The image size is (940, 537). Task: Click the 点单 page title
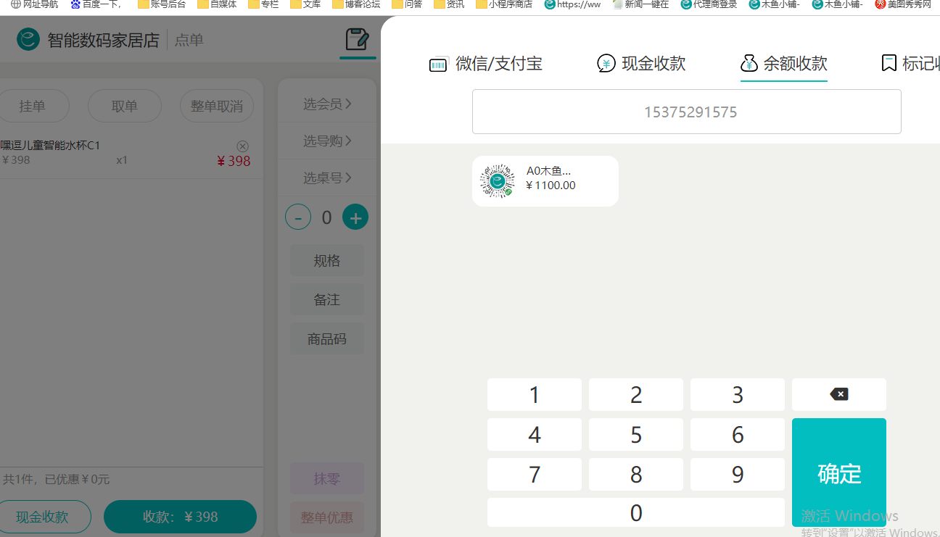(189, 40)
